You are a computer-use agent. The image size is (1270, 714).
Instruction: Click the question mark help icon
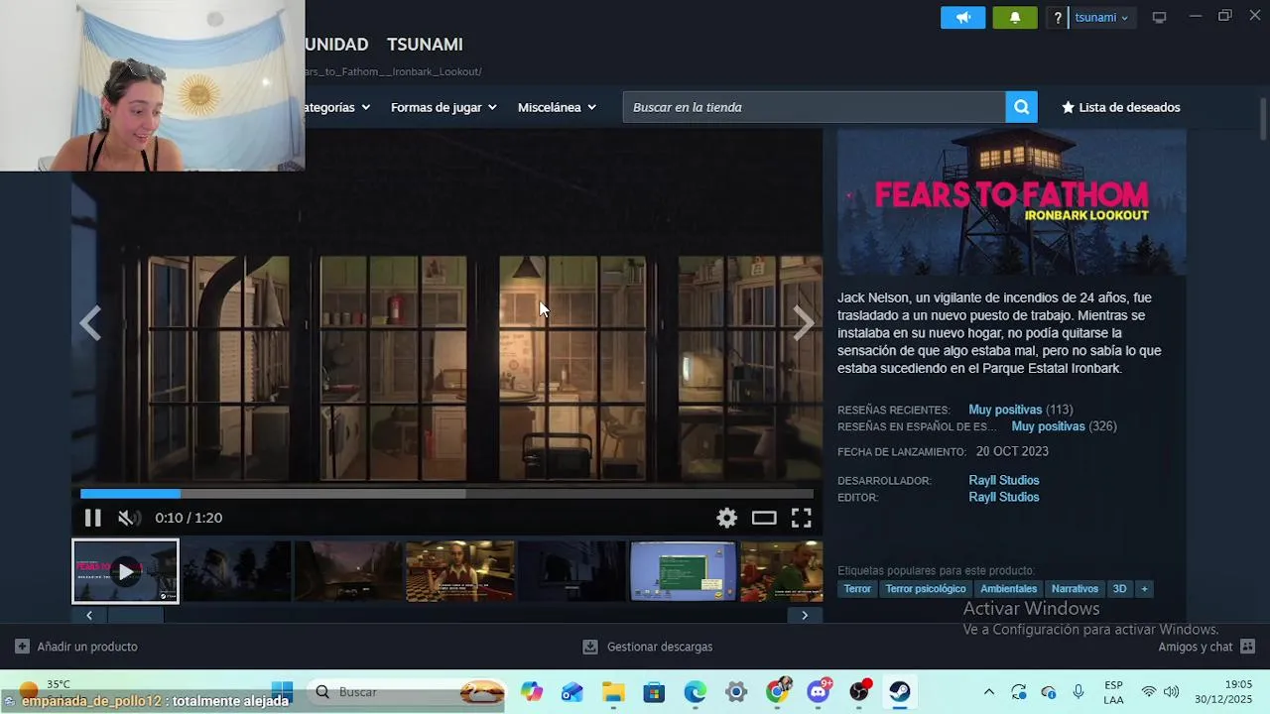click(x=1058, y=18)
